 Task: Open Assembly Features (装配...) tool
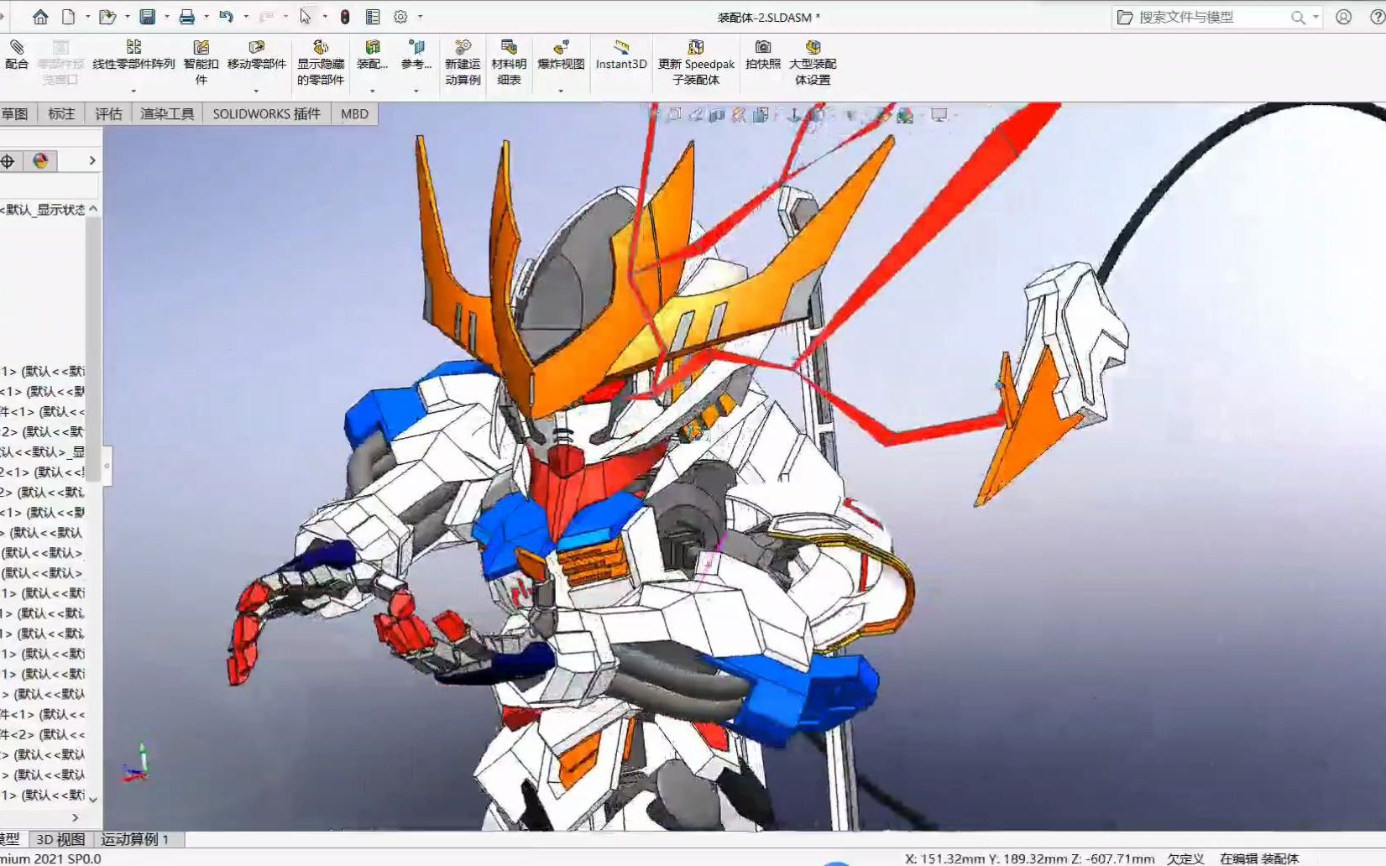click(x=373, y=55)
